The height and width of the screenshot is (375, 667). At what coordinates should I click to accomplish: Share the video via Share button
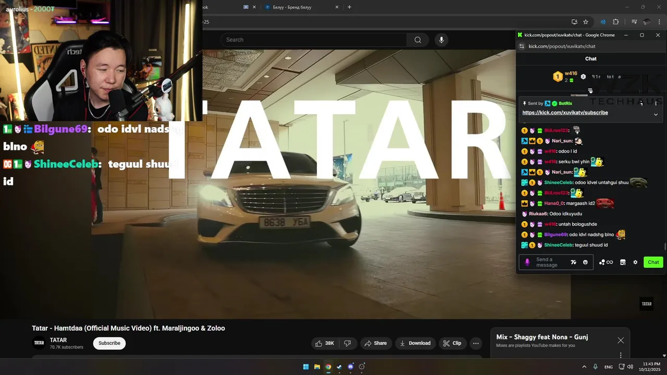pyautogui.click(x=376, y=343)
